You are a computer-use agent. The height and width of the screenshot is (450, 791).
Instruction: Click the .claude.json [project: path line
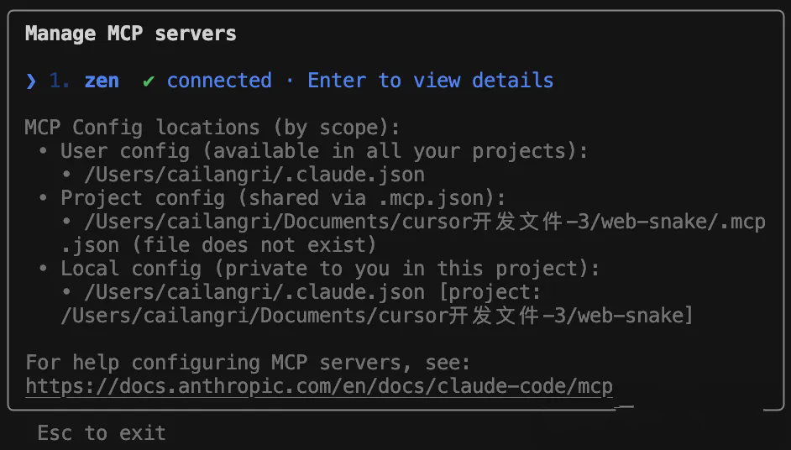(312, 292)
